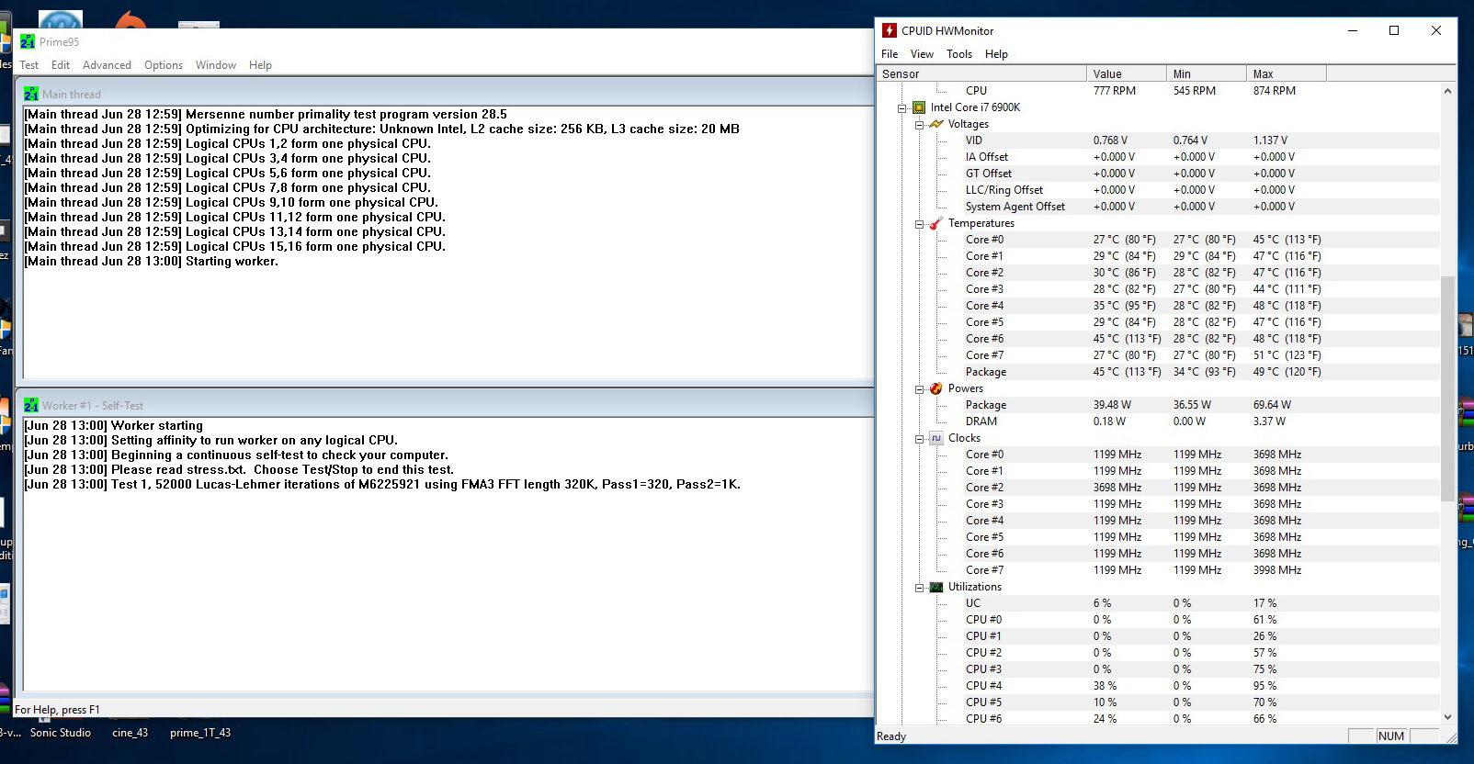Click the Main thread window icon

(31, 94)
